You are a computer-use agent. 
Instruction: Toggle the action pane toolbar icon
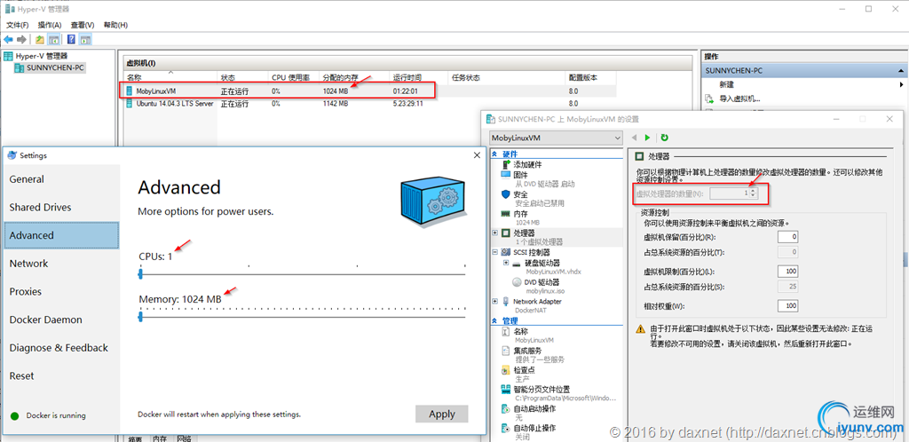tap(85, 39)
